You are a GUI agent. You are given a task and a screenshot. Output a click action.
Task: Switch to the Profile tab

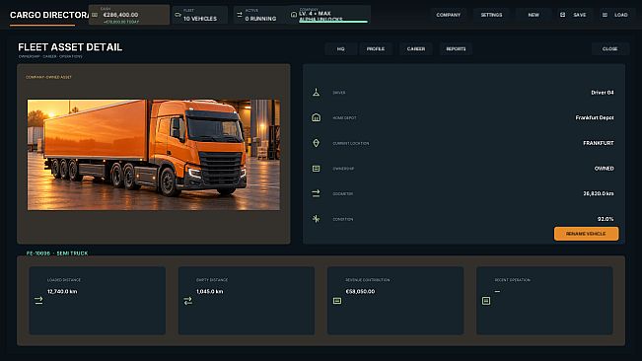point(376,49)
